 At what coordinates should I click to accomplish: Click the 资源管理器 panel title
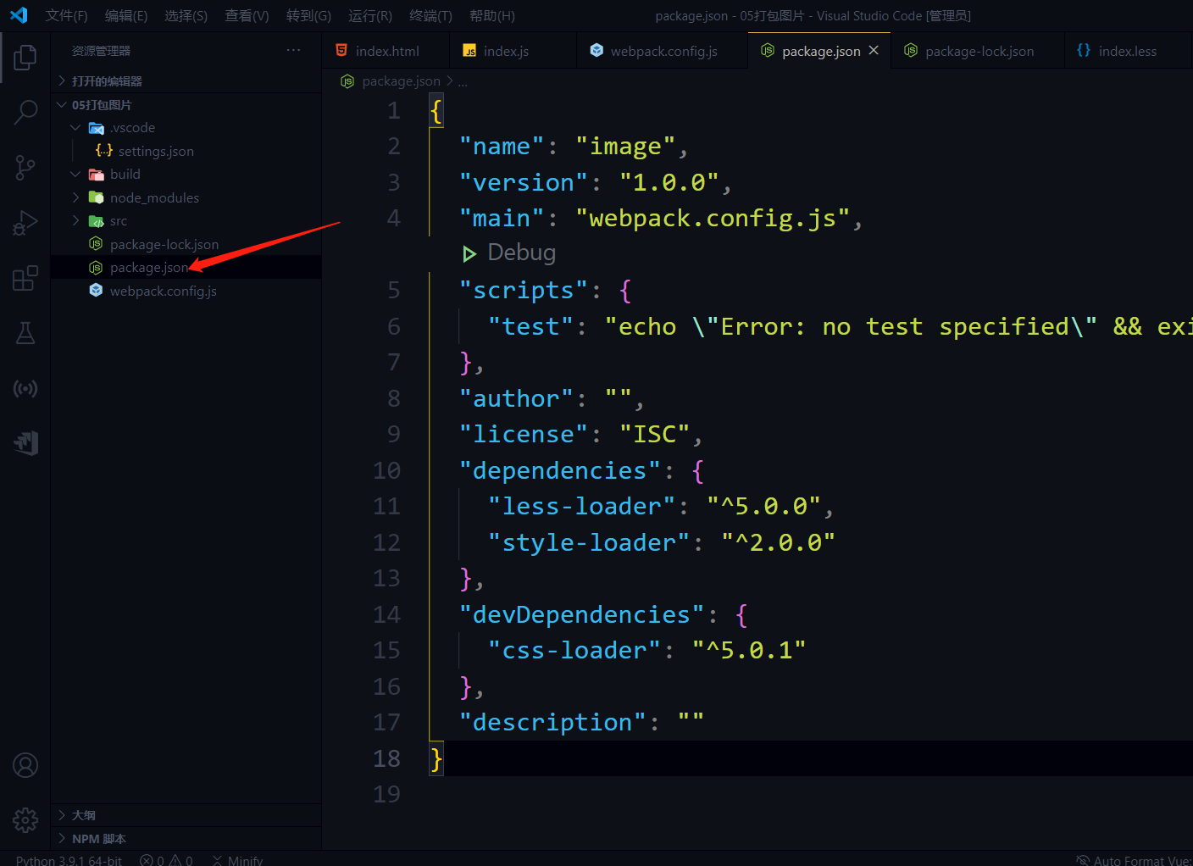101,51
